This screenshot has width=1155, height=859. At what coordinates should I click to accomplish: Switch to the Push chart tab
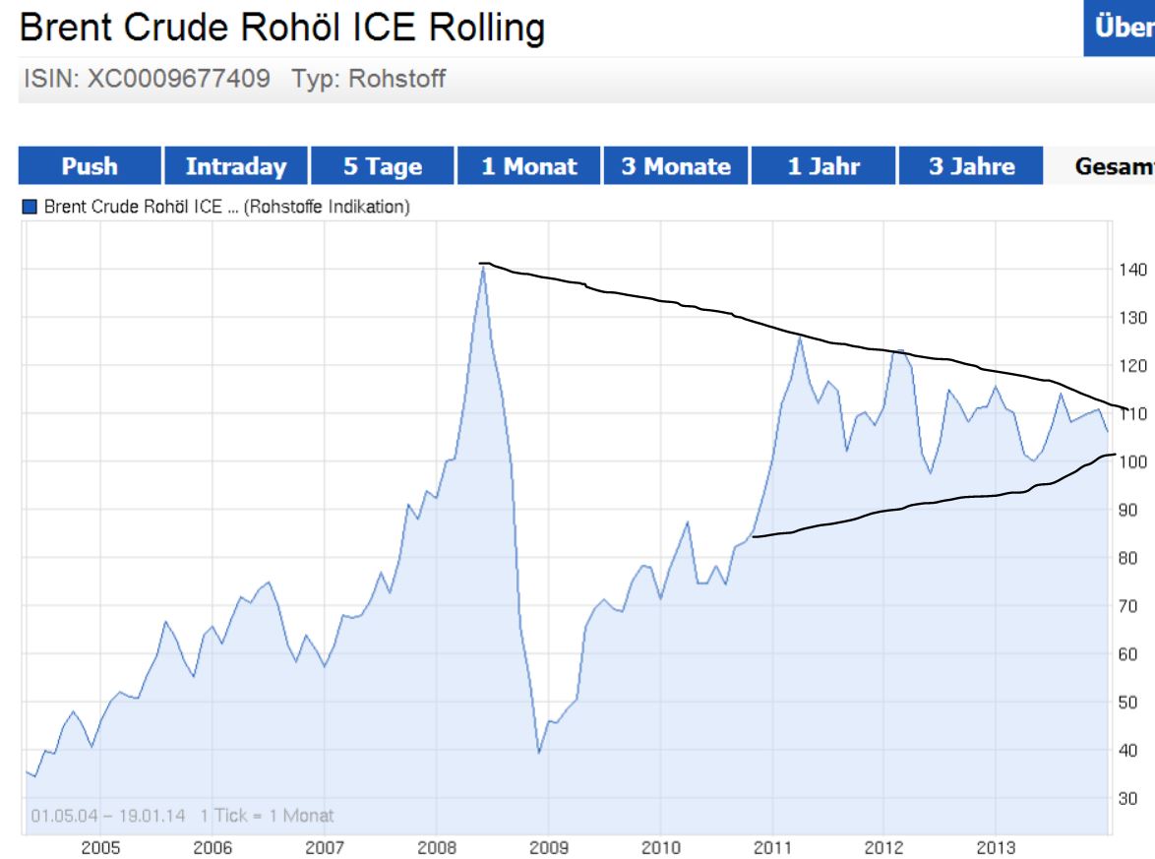(x=90, y=166)
